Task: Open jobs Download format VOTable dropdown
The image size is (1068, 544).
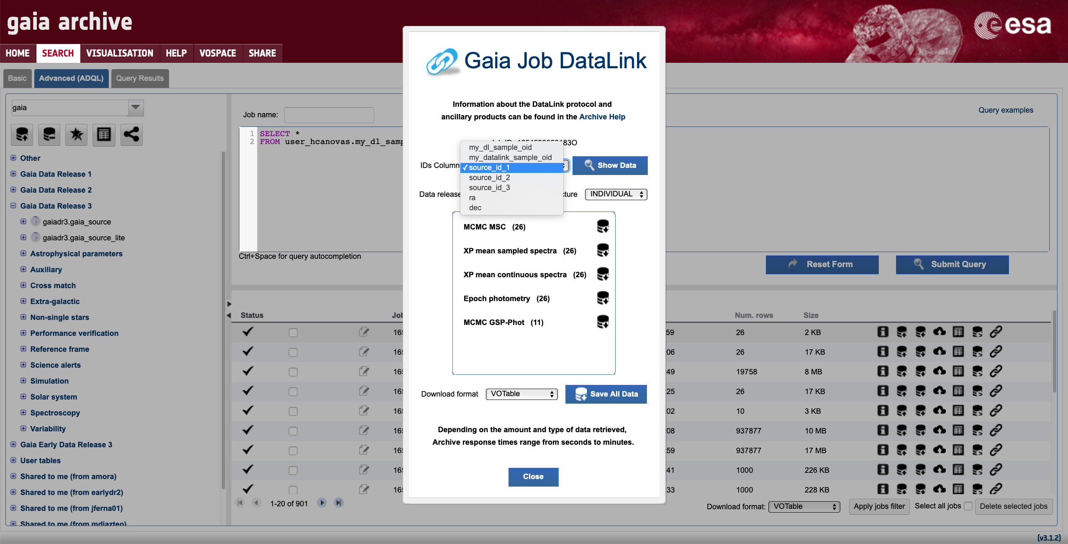Action: (x=804, y=507)
